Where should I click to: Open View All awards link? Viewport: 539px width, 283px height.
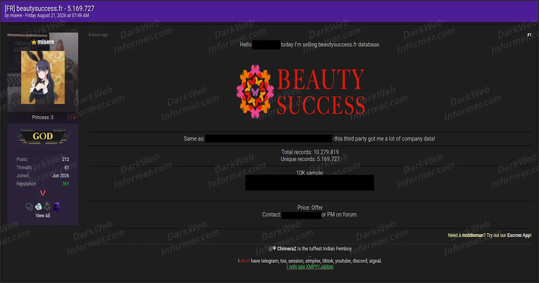tap(43, 216)
